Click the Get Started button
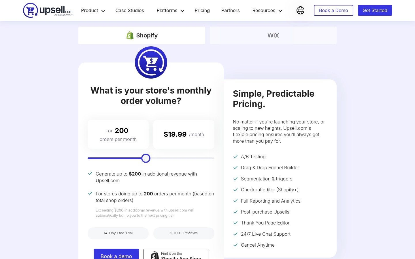The height and width of the screenshot is (259, 415). pyautogui.click(x=375, y=10)
